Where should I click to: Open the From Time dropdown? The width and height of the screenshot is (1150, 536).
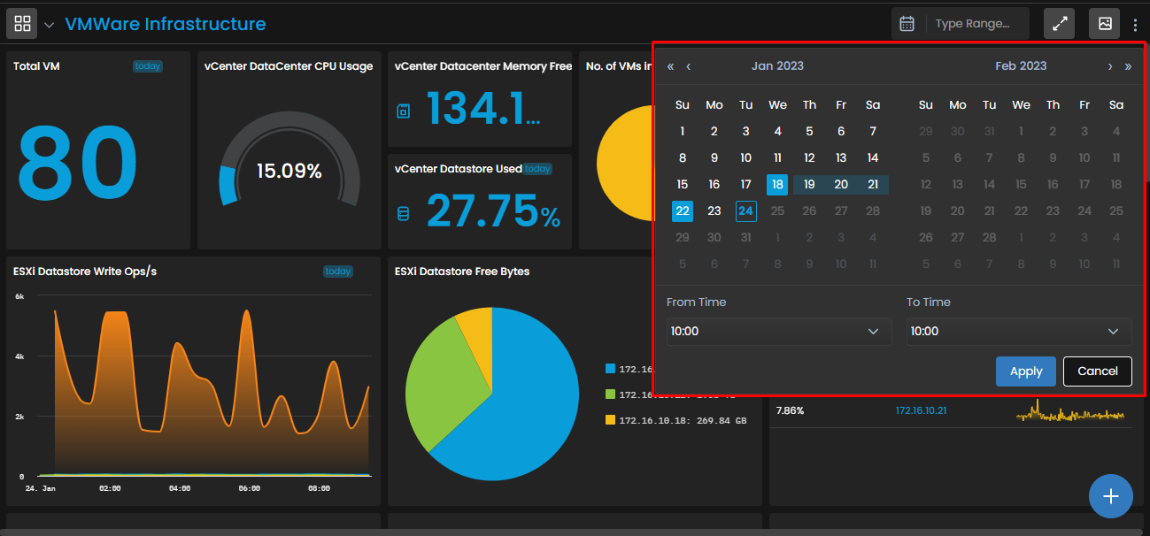[x=779, y=331]
